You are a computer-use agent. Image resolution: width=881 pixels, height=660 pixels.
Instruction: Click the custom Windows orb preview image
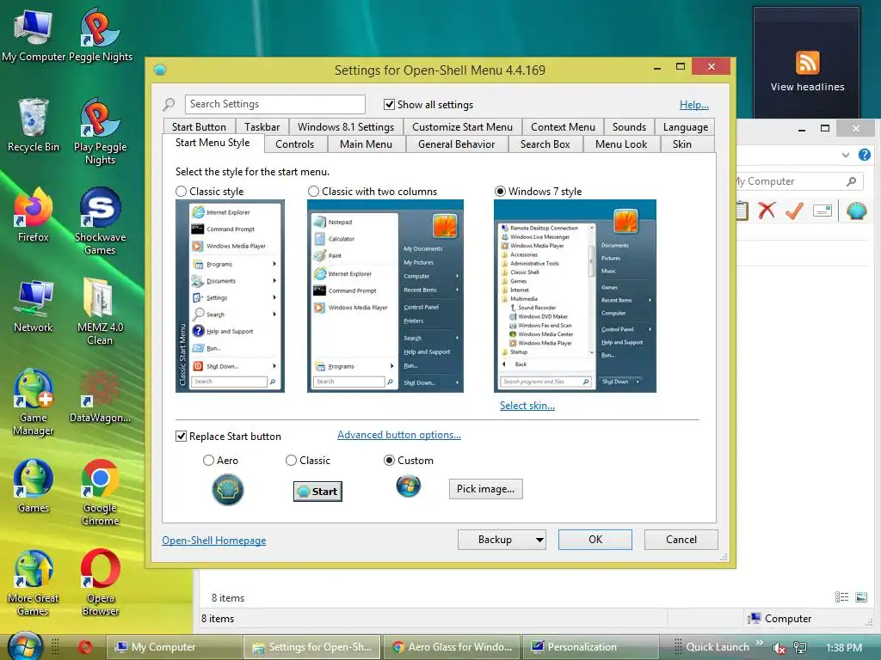pyautogui.click(x=409, y=486)
